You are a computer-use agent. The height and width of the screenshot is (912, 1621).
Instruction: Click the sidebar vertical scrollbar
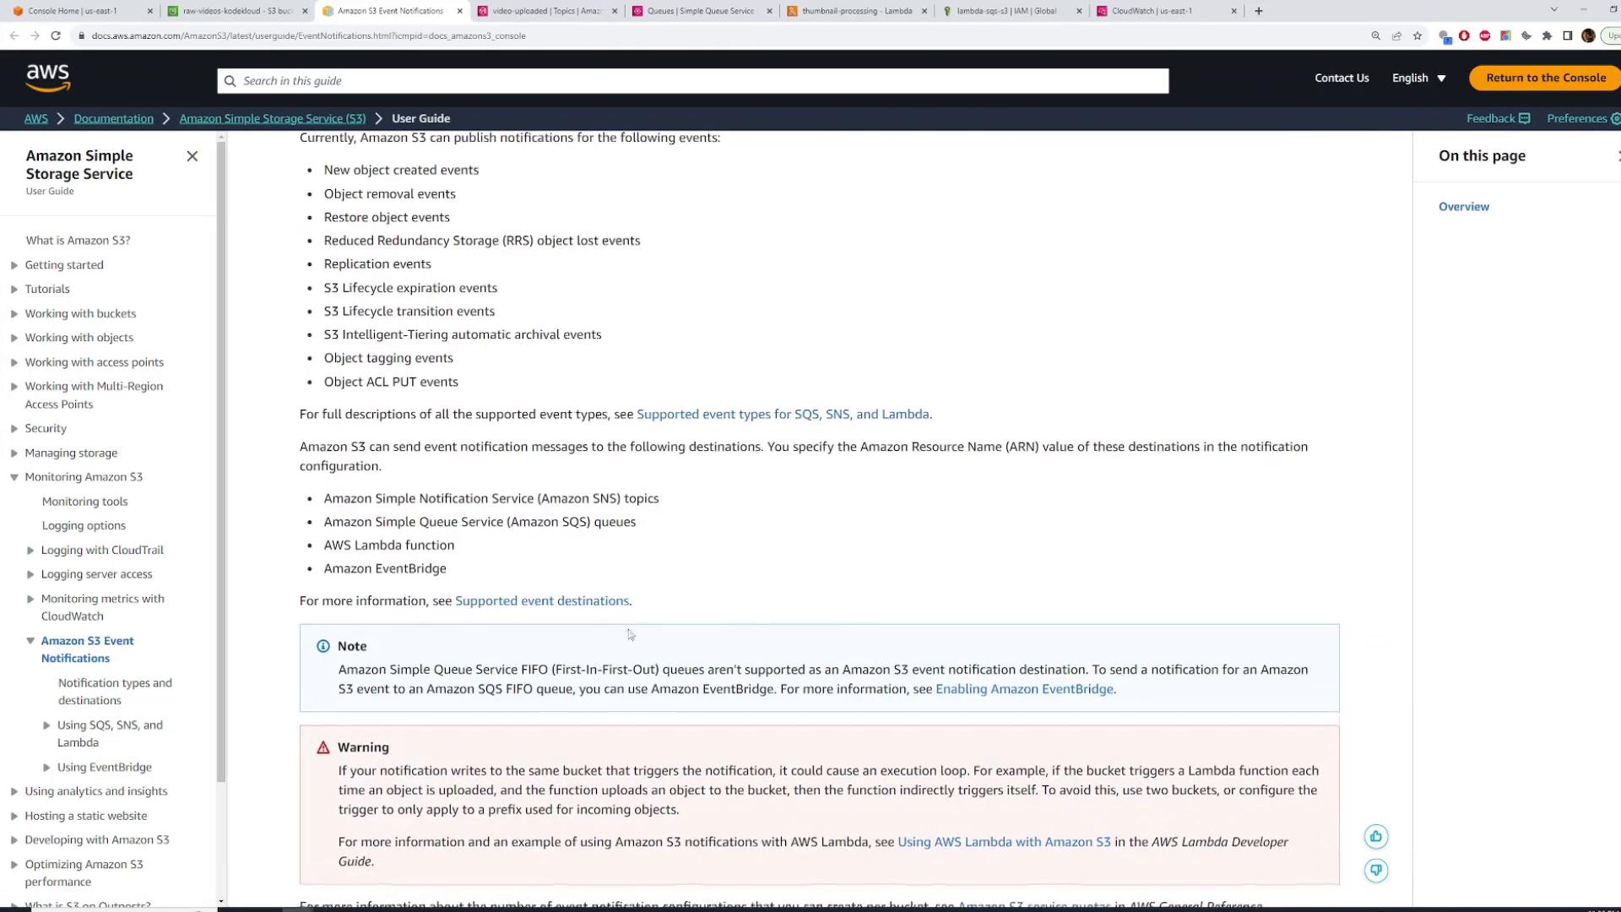(x=221, y=460)
